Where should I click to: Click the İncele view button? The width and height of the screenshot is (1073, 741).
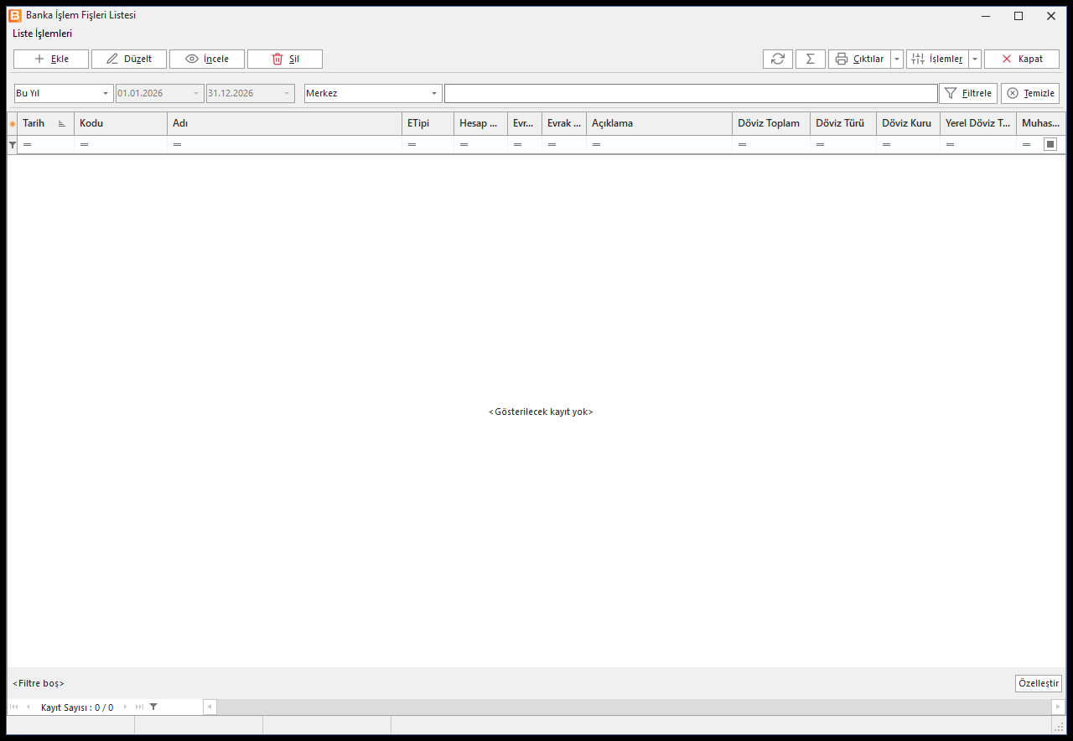207,59
